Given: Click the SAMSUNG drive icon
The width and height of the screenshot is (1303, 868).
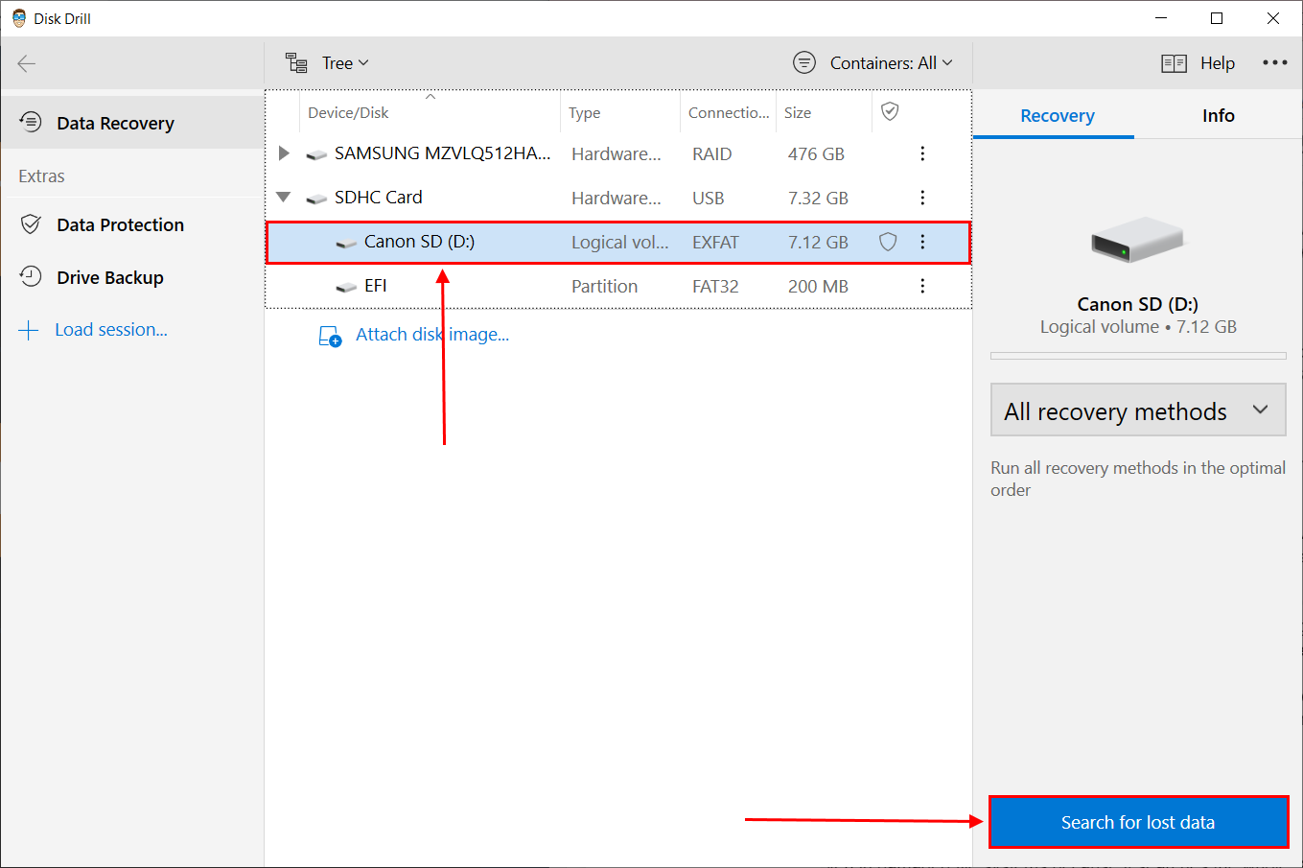Looking at the screenshot, I should click(x=316, y=154).
